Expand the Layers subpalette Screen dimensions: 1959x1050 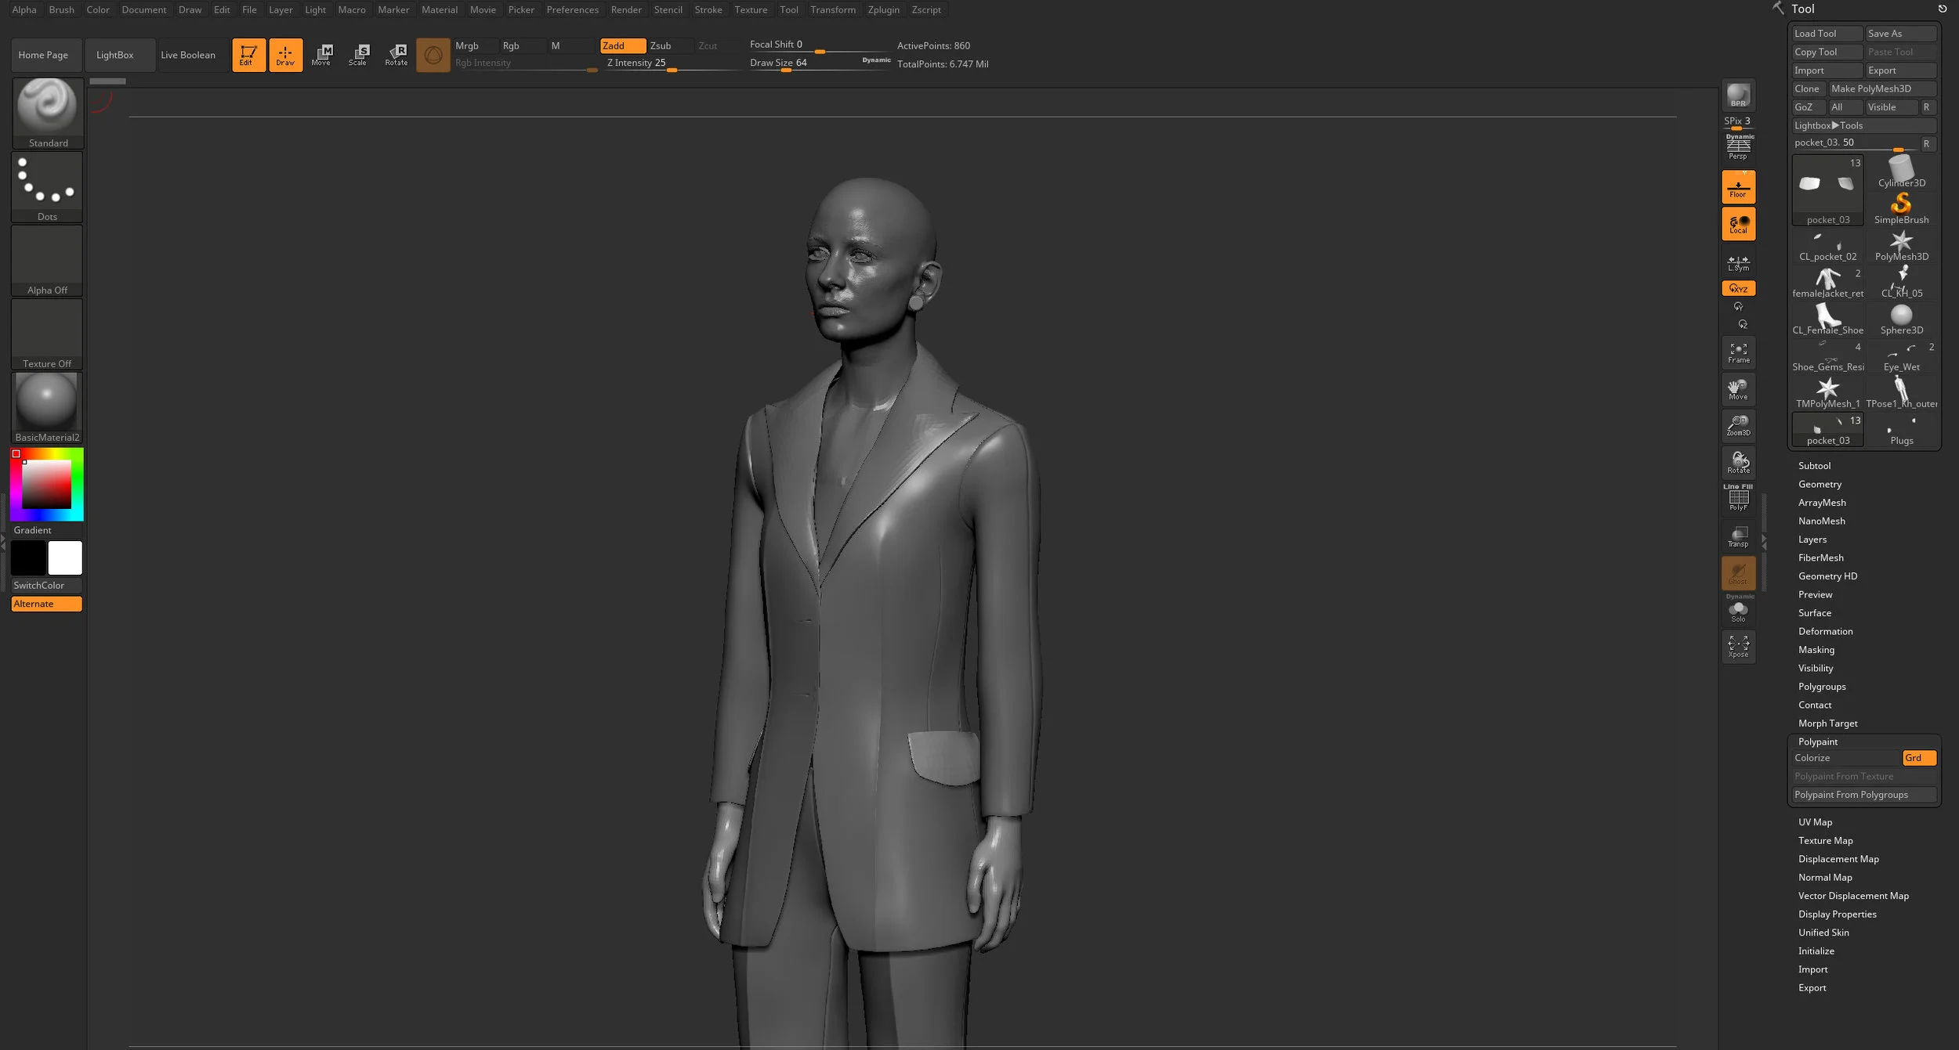pos(1812,539)
